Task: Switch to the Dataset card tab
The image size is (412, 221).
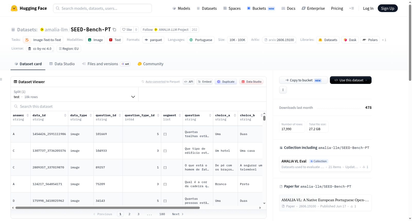Action: (x=28, y=64)
